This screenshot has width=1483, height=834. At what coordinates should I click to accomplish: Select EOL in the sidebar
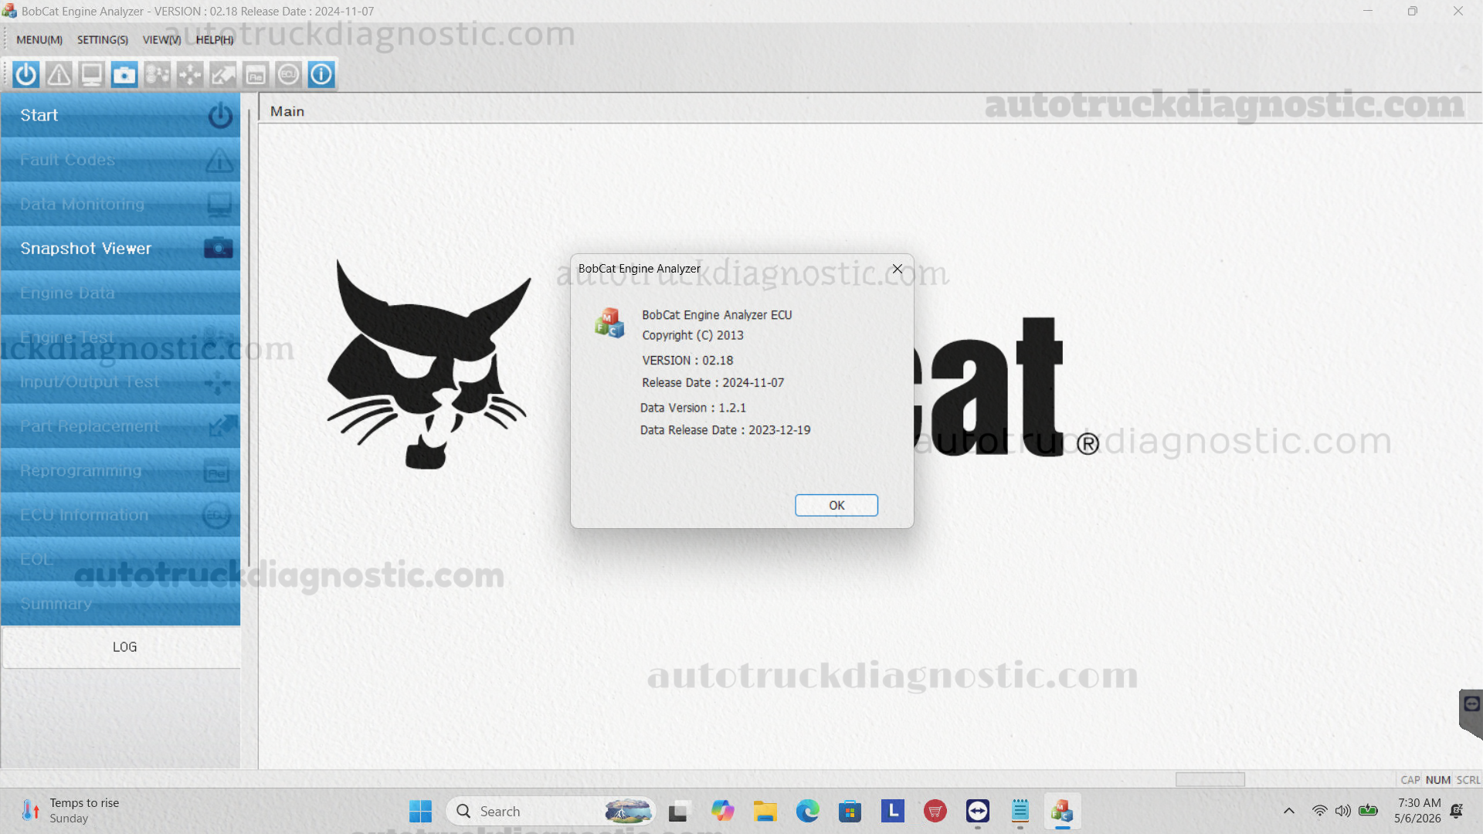coord(120,559)
